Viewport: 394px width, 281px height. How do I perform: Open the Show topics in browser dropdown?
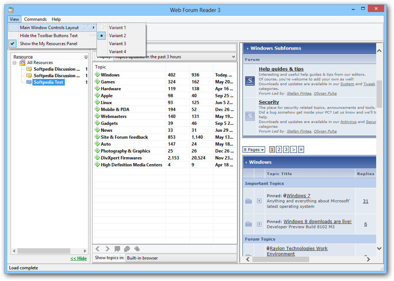coord(181,258)
